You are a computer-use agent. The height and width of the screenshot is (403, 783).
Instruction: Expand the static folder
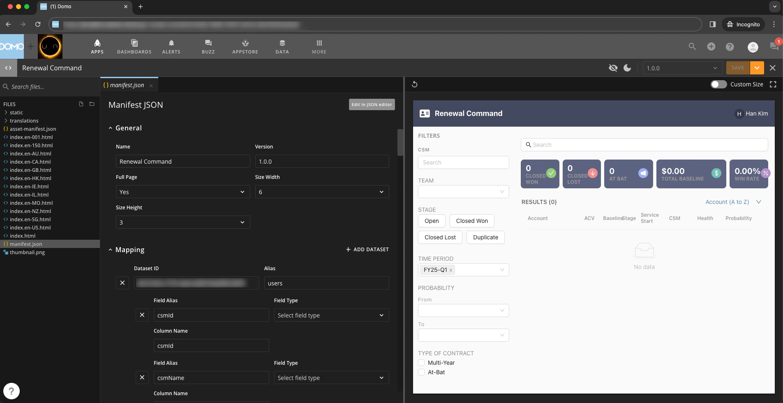[x=6, y=112]
